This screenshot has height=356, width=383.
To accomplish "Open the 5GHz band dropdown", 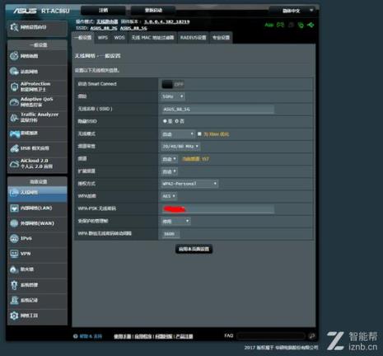I will coord(172,96).
